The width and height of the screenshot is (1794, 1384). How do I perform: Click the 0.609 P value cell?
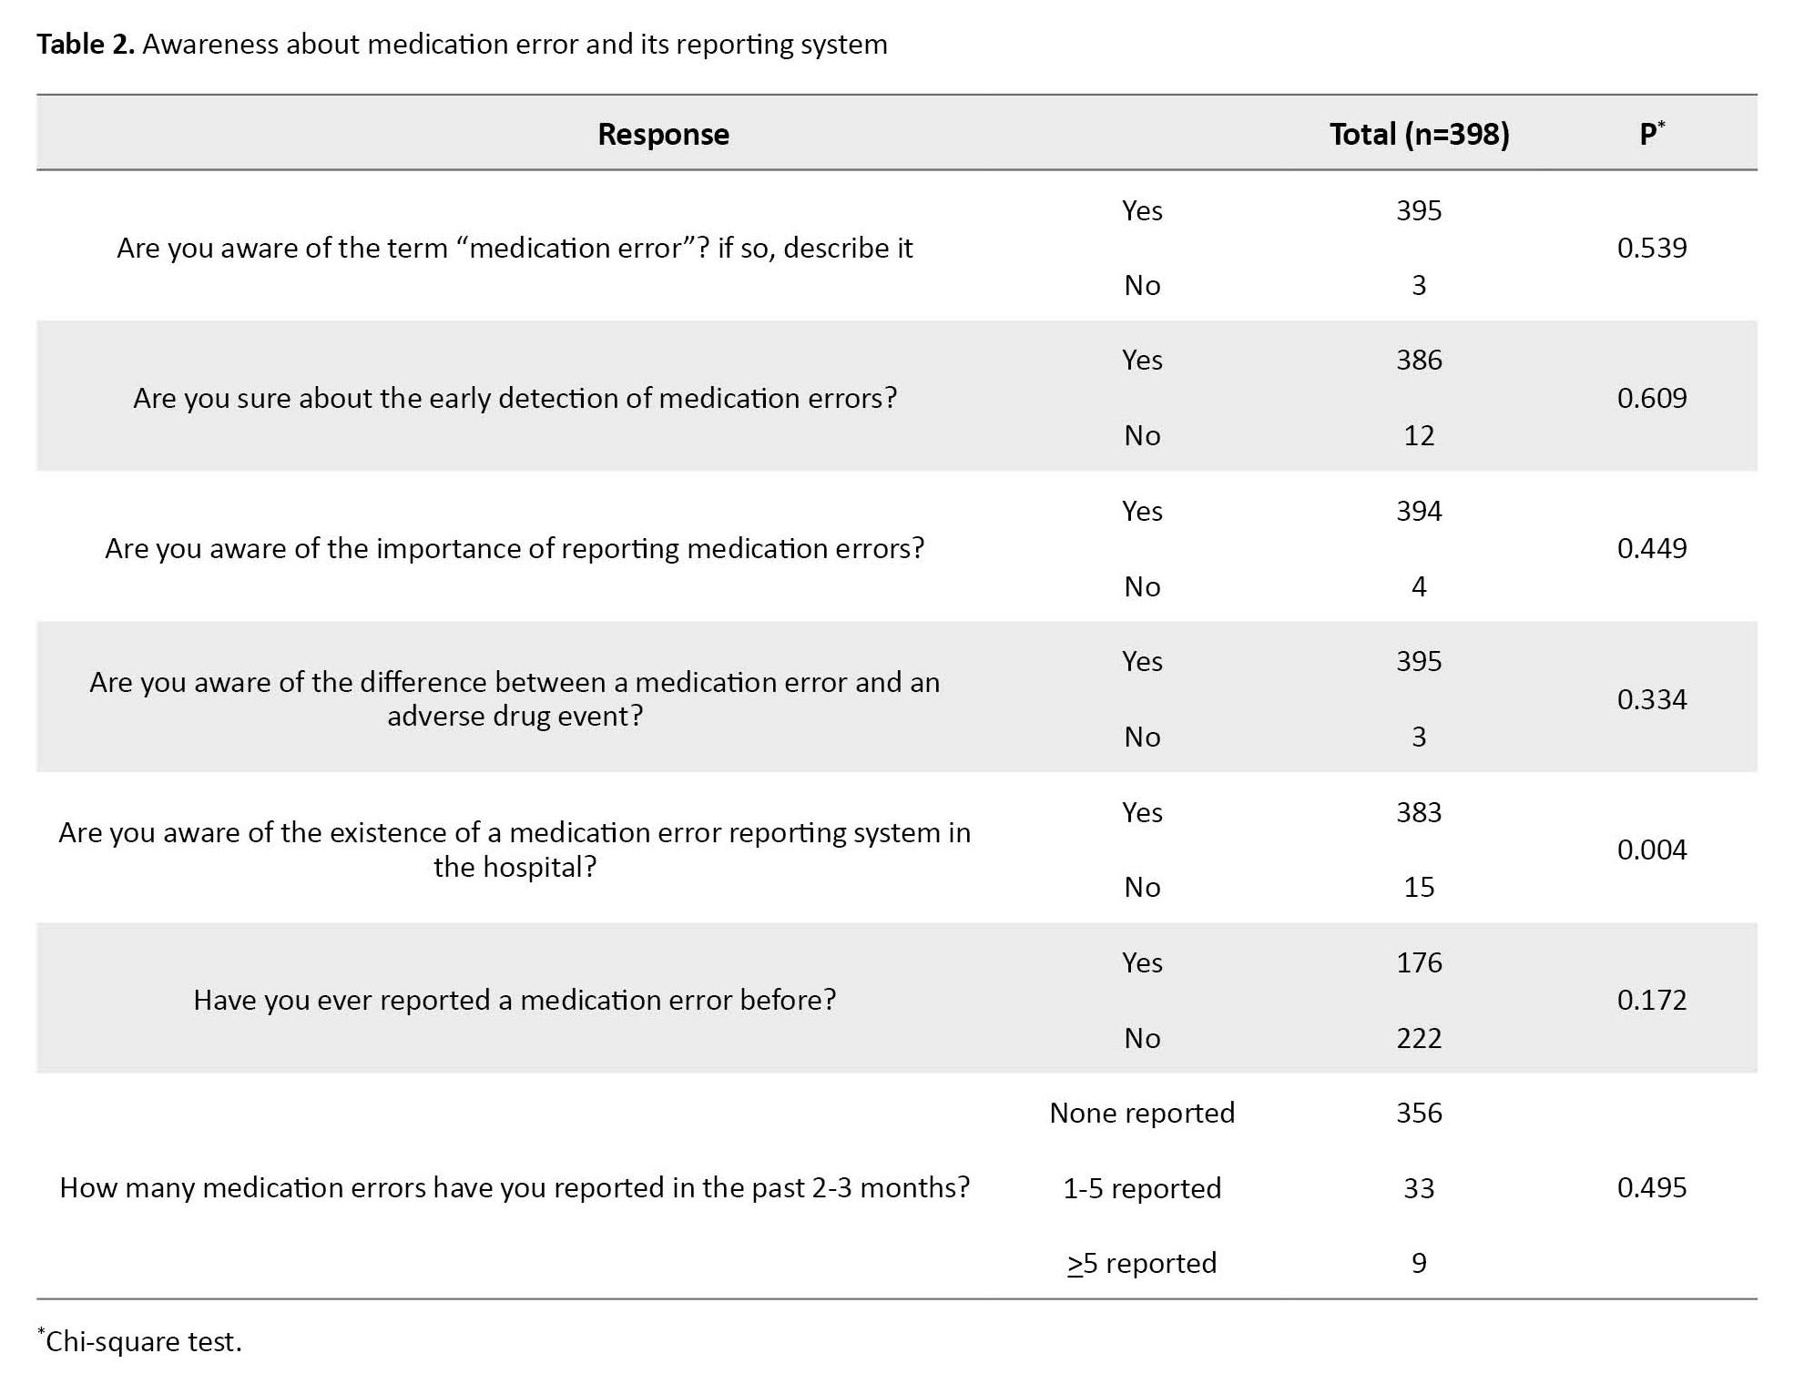coord(1651,398)
